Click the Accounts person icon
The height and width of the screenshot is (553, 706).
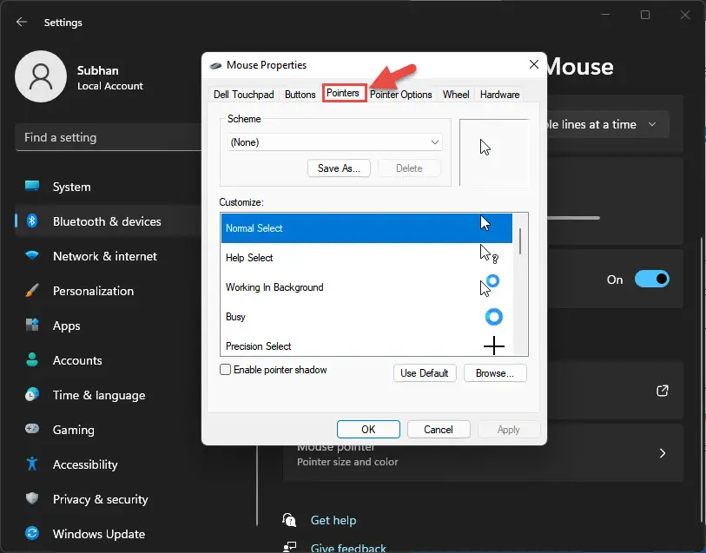pyautogui.click(x=32, y=359)
